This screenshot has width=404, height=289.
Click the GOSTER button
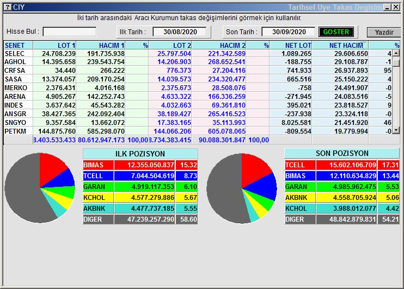tap(336, 32)
